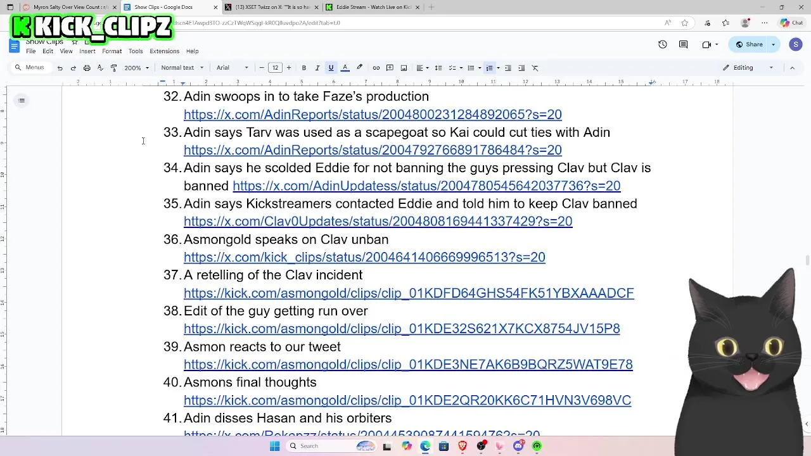This screenshot has width=811, height=456.
Task: Toggle italic formatting
Action: [x=317, y=68]
